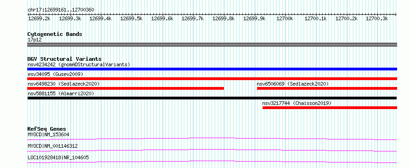The width and height of the screenshot is (410, 168).
Task: Click the MYOCD|NM_153604 magenta transcript line
Action: tap(212, 139)
